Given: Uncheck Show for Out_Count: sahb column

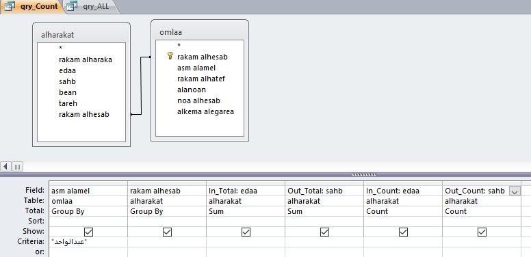Looking at the screenshot, I should click(482, 232).
